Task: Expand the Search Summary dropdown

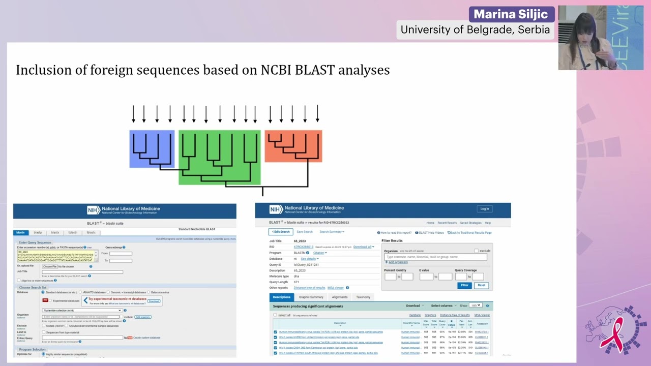Action: (332, 232)
